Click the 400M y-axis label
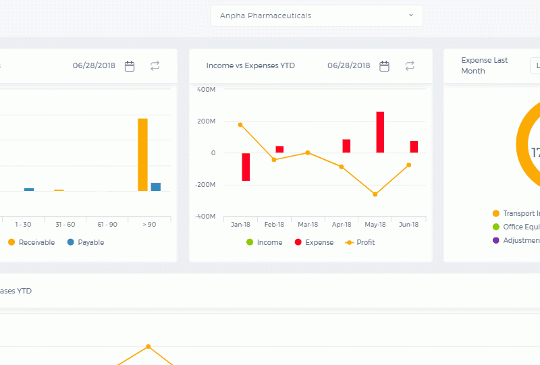This screenshot has height=365, width=540. tap(207, 90)
